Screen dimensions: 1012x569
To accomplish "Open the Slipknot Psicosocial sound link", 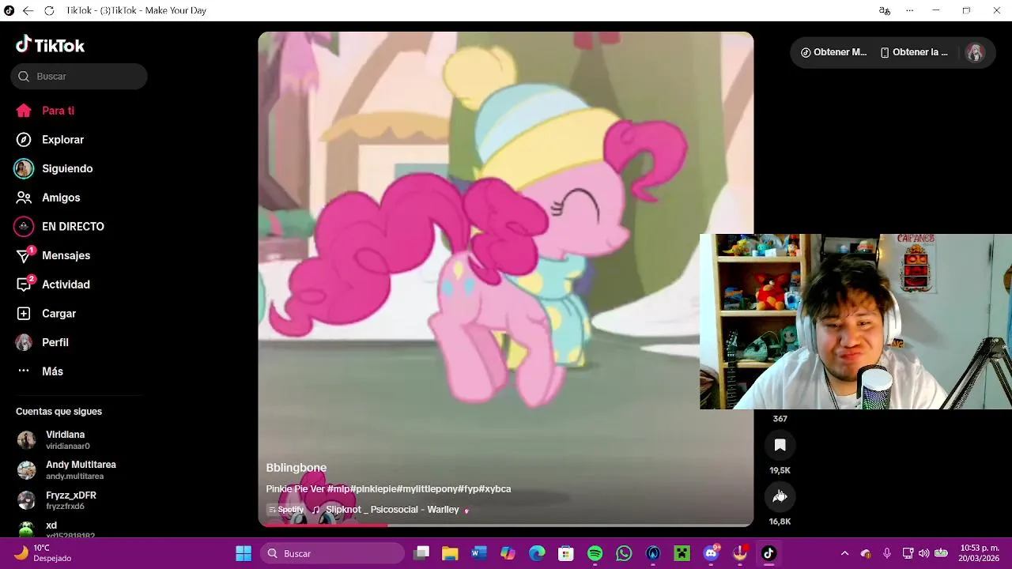I will [392, 510].
